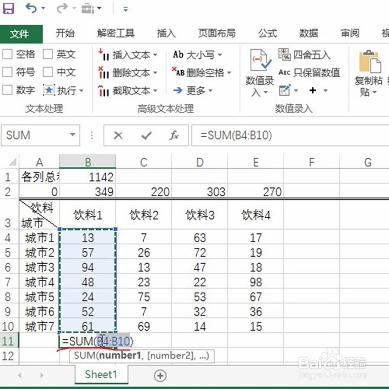
Task: Click the Select All corner triangle
Action: [12, 162]
